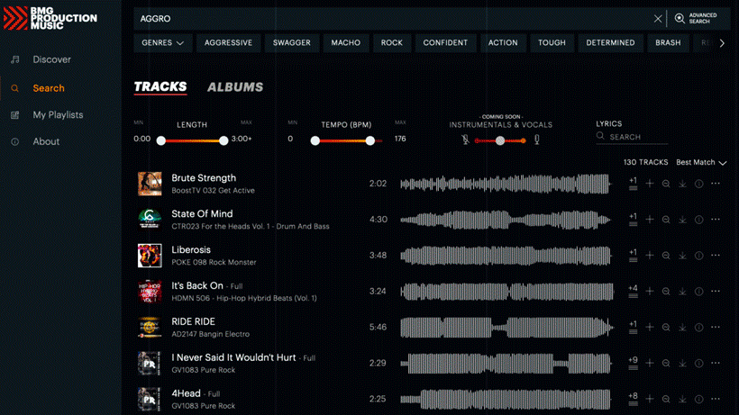Open more options for RIDE RIDE

[x=716, y=327]
